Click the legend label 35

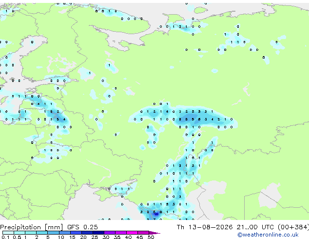(x=117, y=237)
